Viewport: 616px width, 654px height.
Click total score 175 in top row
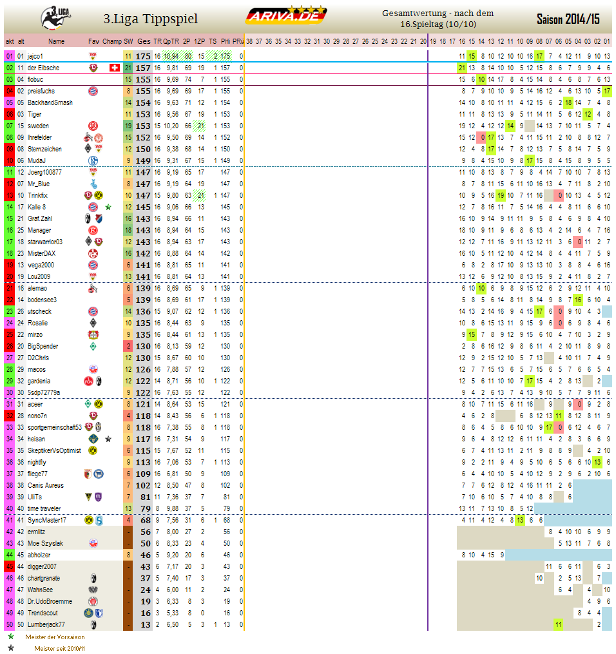[144, 56]
